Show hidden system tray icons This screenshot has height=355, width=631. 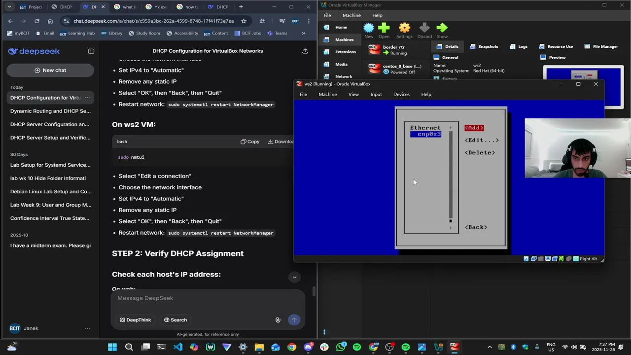click(x=490, y=347)
